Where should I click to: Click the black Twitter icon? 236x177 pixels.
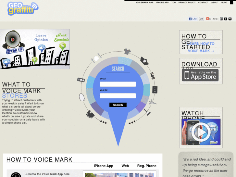pos(221,19)
